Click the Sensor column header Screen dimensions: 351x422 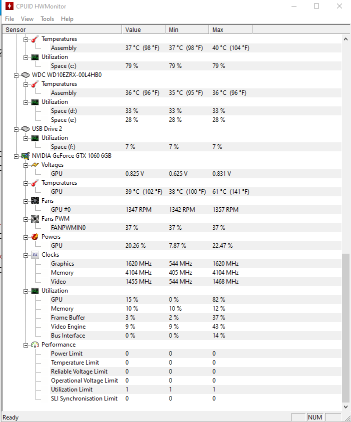point(62,29)
